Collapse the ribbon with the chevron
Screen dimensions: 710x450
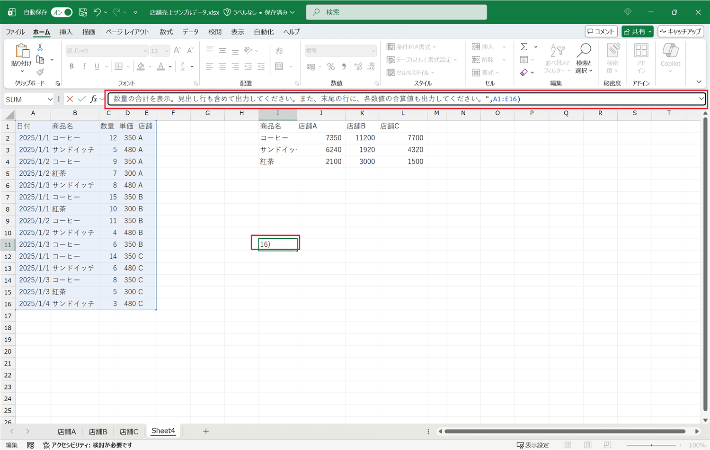click(699, 82)
